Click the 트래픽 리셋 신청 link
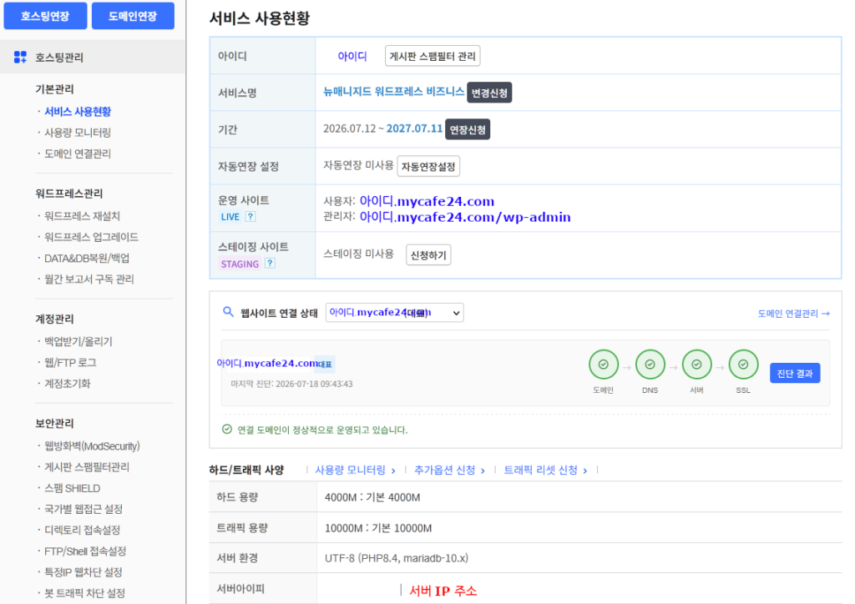The width and height of the screenshot is (855, 604). click(544, 470)
